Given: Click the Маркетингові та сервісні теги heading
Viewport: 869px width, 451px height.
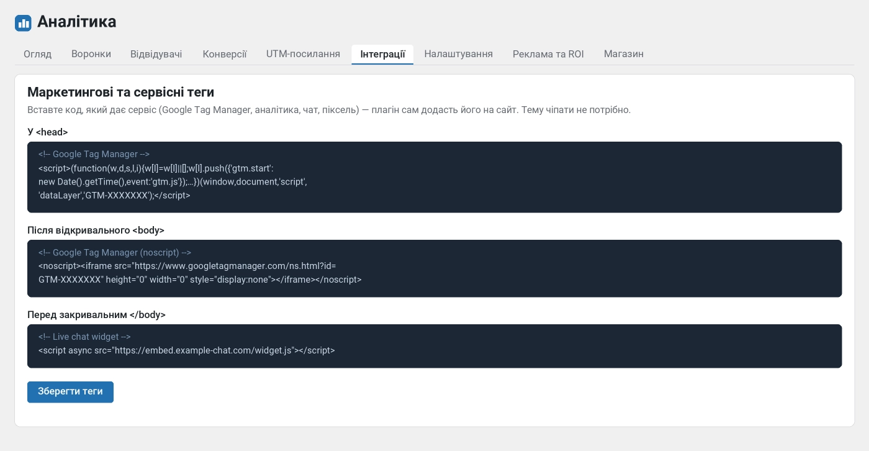Looking at the screenshot, I should click(x=120, y=93).
